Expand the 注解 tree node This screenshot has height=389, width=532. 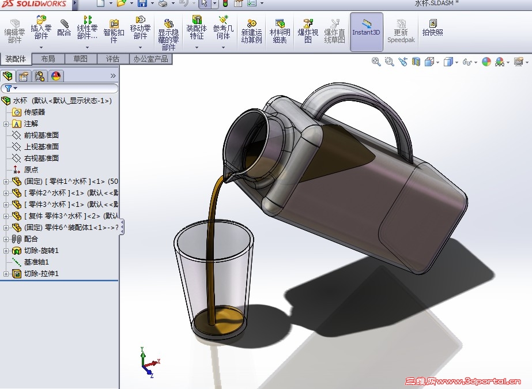coord(6,124)
